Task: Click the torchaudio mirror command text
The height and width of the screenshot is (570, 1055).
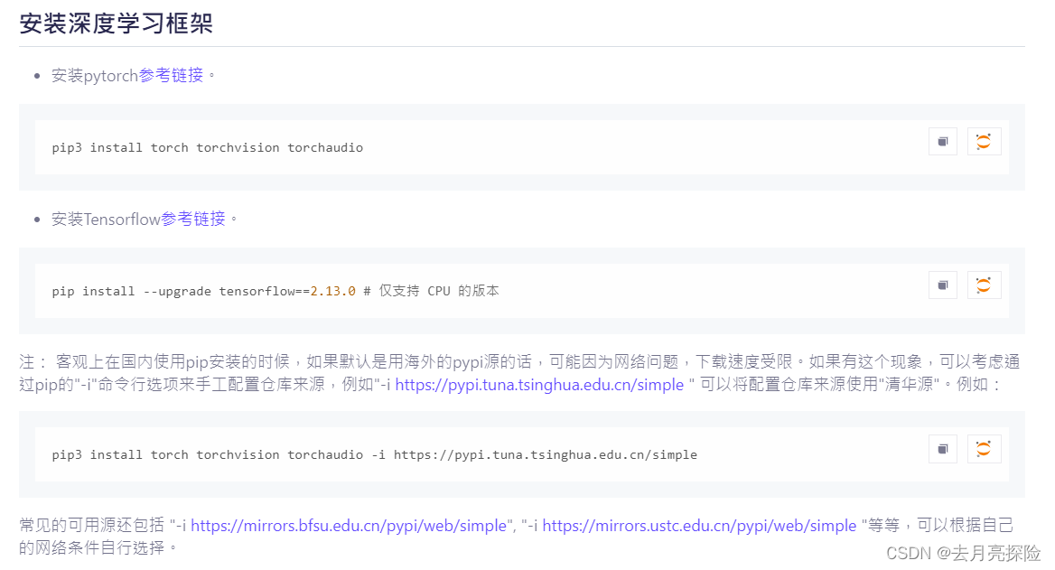Action: [x=372, y=454]
